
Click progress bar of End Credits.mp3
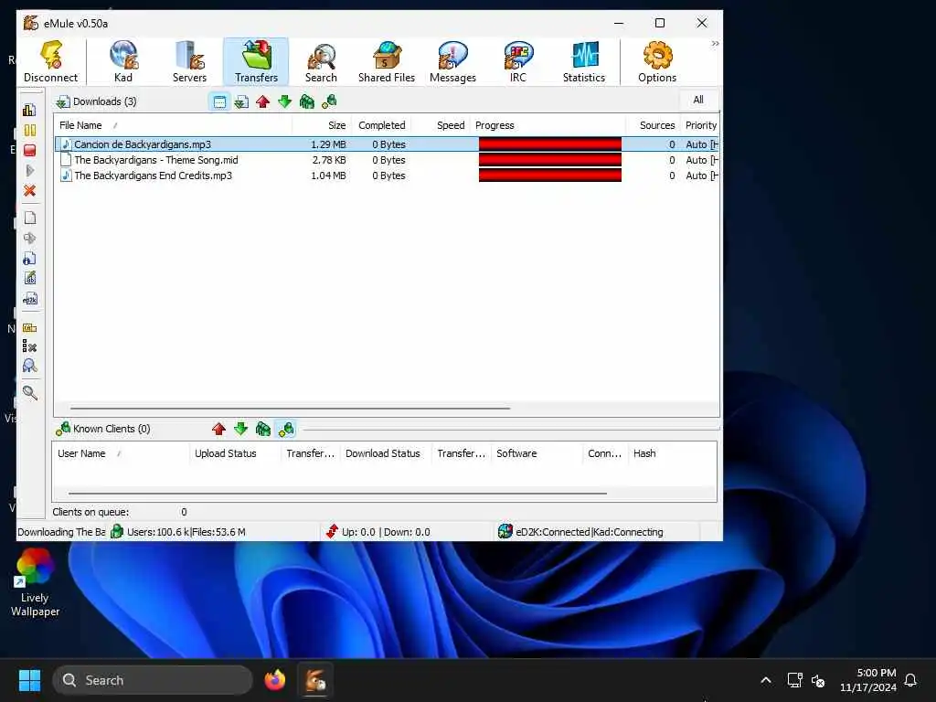pos(549,175)
